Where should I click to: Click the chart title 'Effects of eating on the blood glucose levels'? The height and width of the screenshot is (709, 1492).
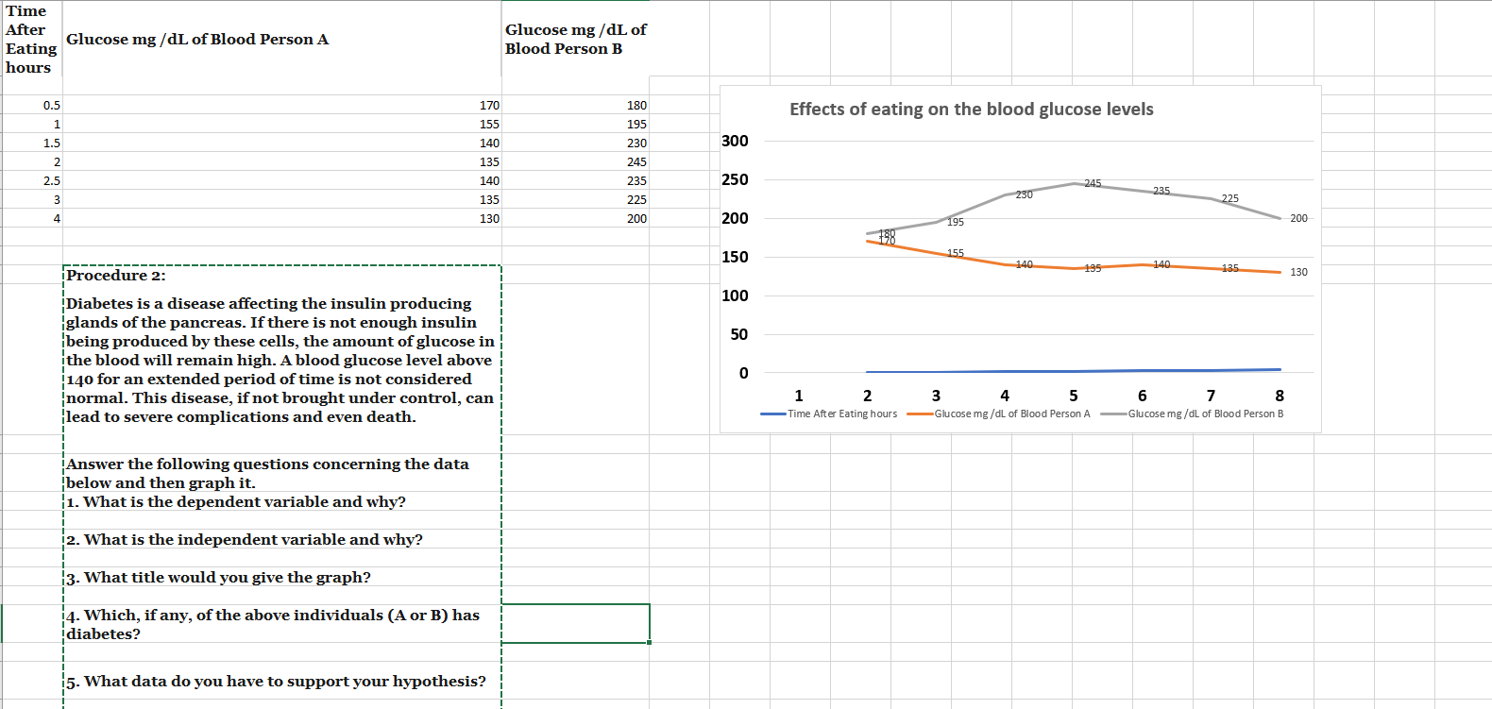(971, 110)
